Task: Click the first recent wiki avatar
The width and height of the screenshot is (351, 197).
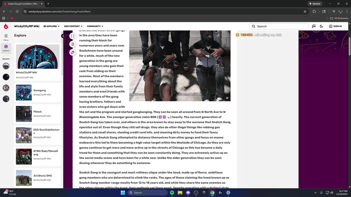Action: tap(6, 66)
